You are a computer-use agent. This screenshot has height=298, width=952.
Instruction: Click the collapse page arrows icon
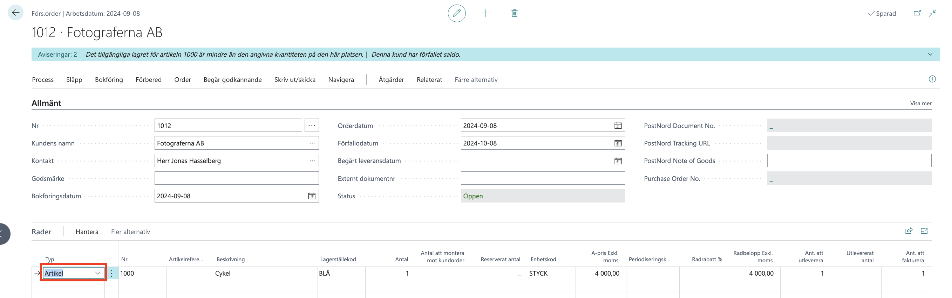tap(932, 13)
